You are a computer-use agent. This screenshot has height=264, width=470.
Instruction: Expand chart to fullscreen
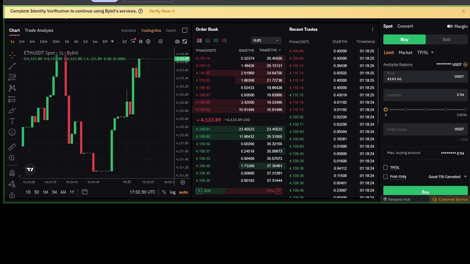tap(185, 41)
